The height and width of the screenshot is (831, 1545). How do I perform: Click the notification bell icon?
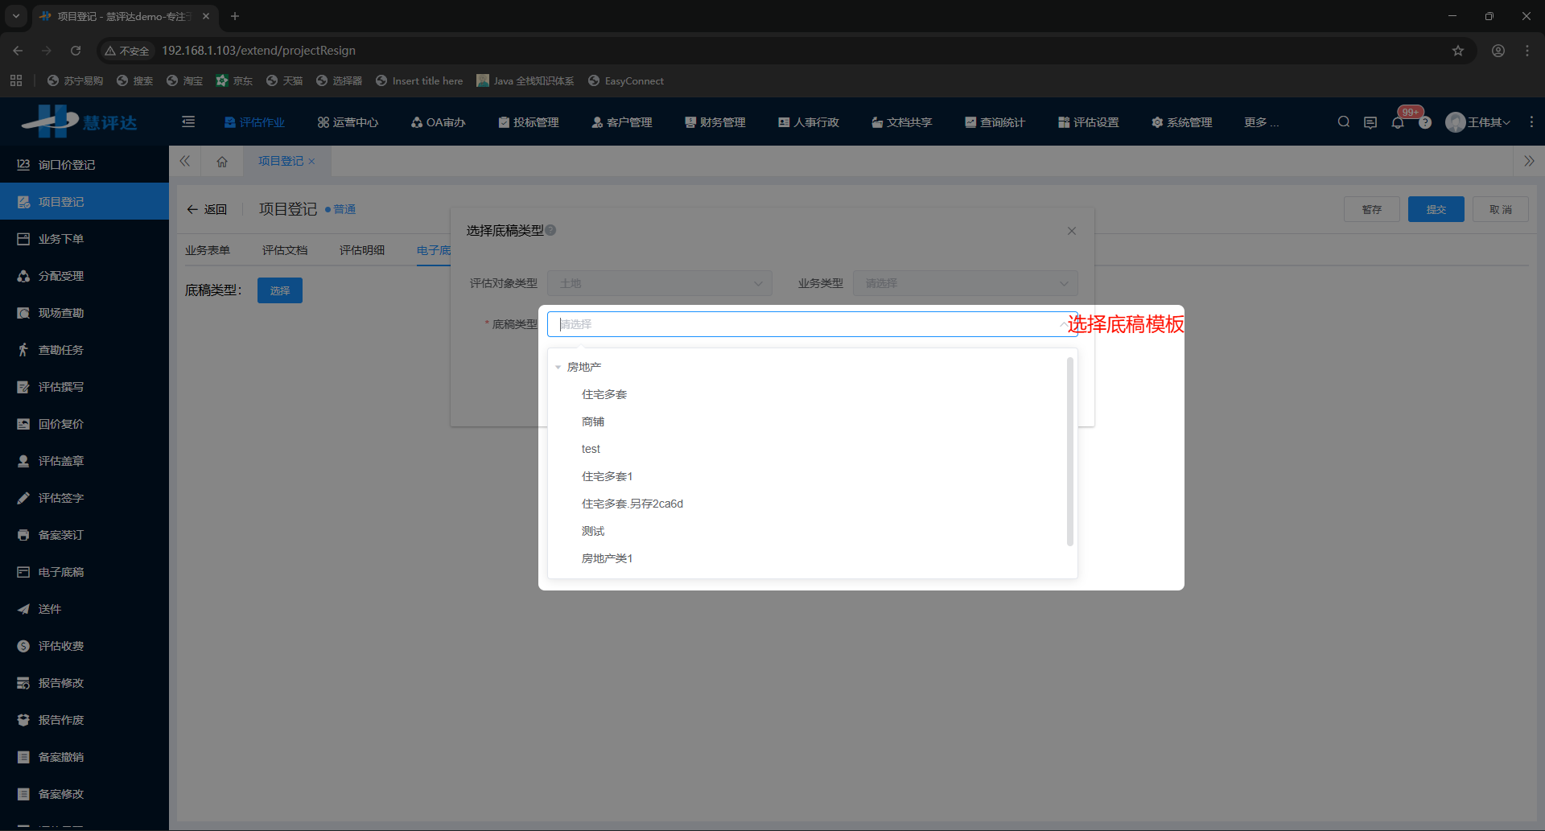click(x=1398, y=123)
